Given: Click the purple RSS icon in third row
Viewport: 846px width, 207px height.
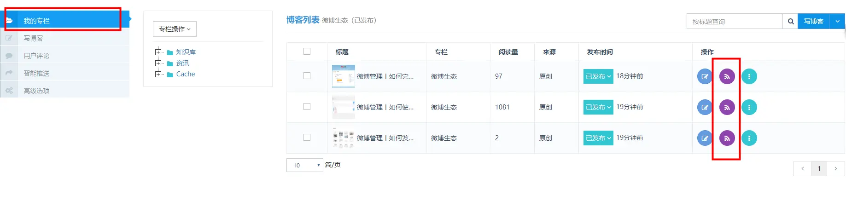Looking at the screenshot, I should 727,138.
